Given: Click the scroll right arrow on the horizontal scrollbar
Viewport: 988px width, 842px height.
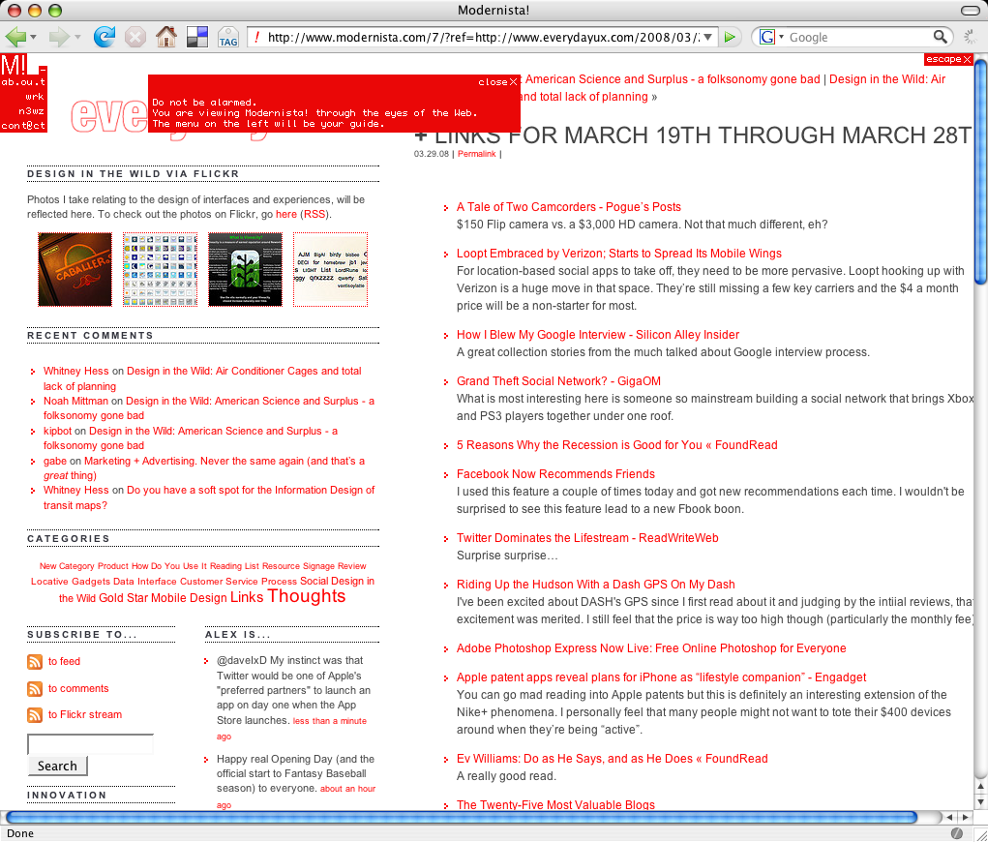Looking at the screenshot, I should pyautogui.click(x=964, y=818).
